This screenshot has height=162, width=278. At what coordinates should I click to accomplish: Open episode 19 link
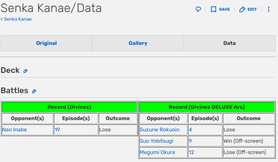[57, 130]
